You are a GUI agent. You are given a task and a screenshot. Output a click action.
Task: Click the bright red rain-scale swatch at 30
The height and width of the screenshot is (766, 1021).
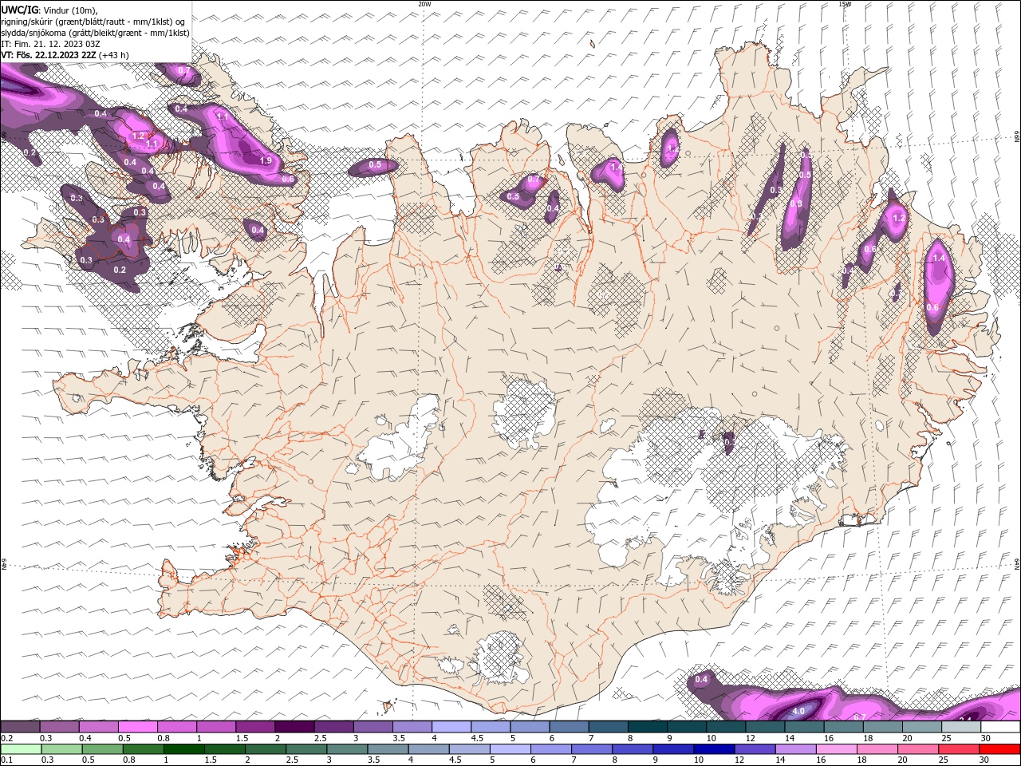click(999, 749)
